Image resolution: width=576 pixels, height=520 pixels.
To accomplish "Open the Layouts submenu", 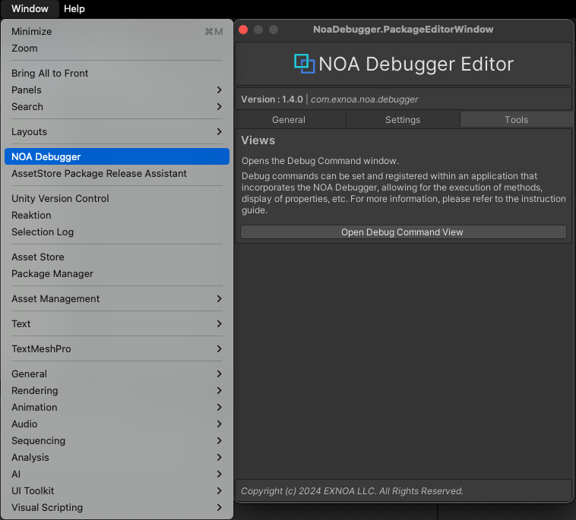I will [117, 132].
